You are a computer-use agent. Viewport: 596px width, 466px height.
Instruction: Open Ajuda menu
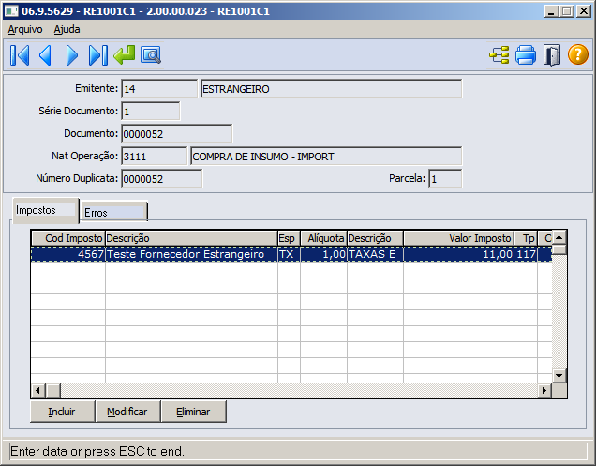click(x=67, y=29)
